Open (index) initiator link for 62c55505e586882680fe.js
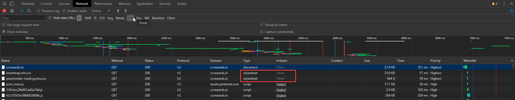Image resolution: width=515 pixels, height=100 pixels. (x=281, y=95)
